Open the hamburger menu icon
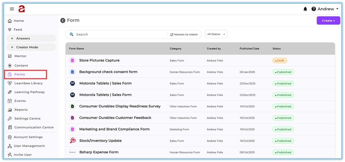345x162 pixels. 12,9
